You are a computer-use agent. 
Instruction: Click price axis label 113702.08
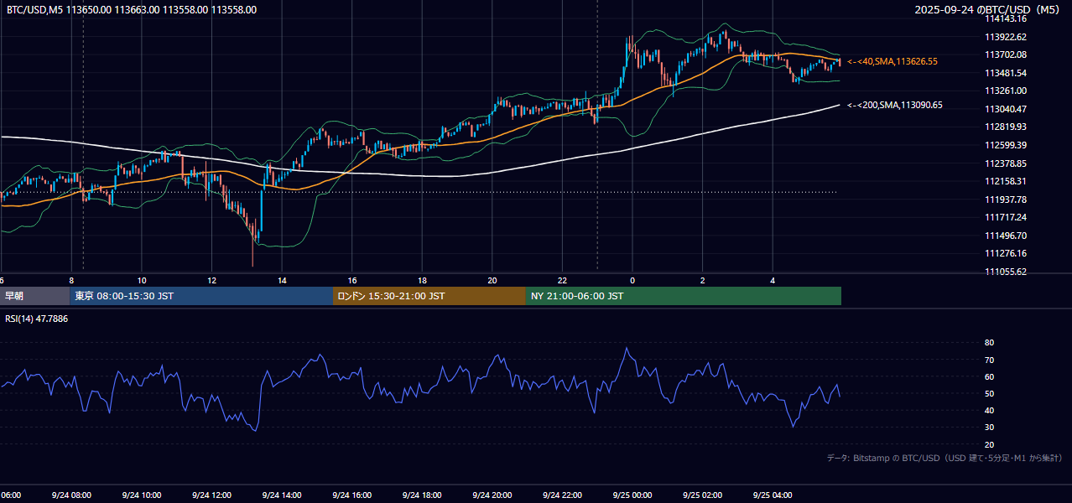[1006, 54]
